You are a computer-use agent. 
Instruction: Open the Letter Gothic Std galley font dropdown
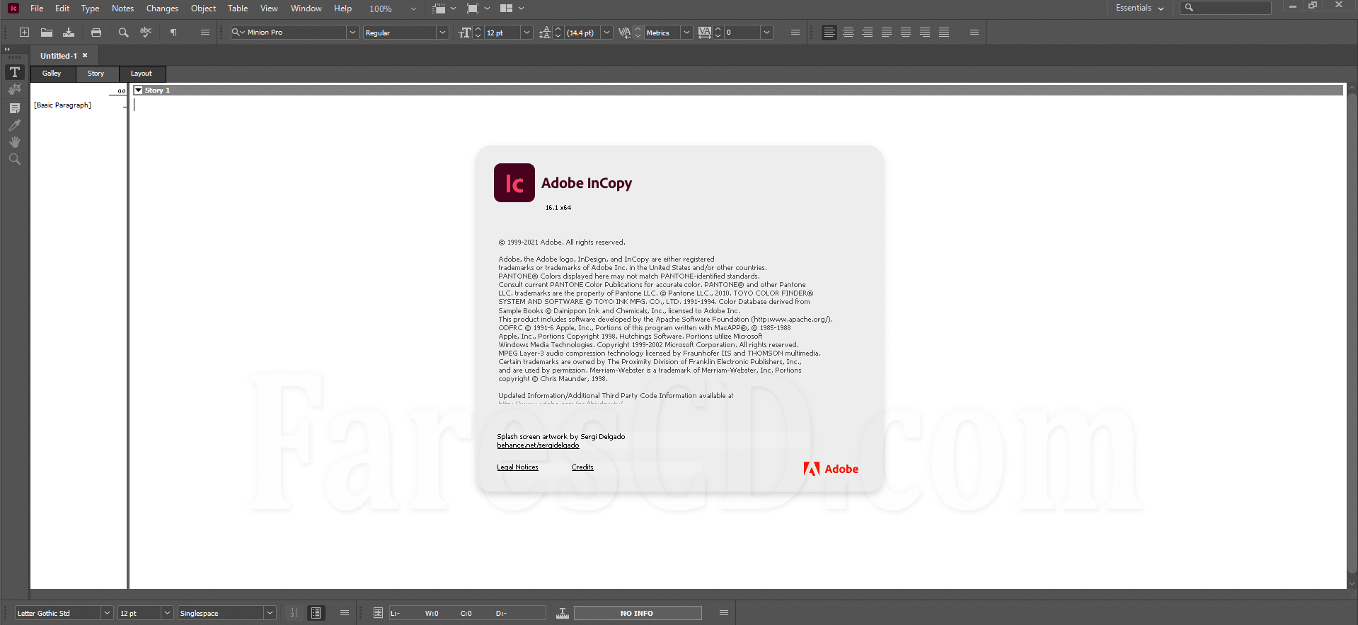coord(107,613)
